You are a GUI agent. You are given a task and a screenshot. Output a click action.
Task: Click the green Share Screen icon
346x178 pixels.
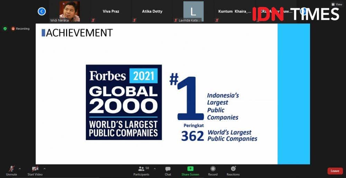pyautogui.click(x=190, y=169)
